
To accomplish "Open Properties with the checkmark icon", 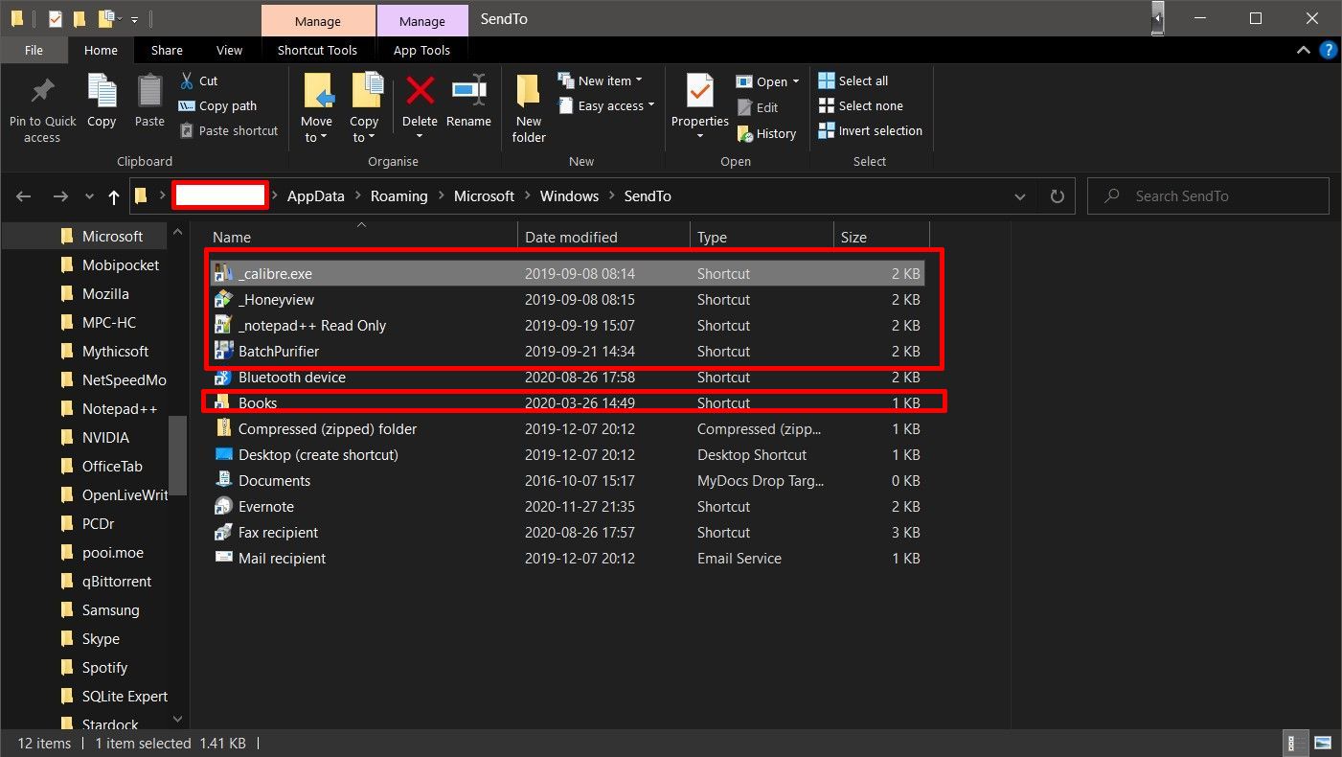I will 700,92.
